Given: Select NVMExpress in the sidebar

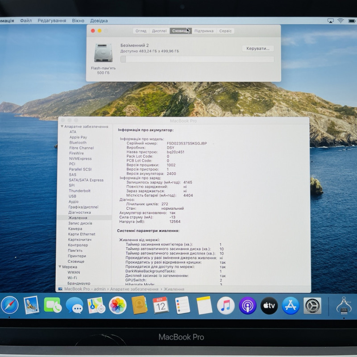Looking at the screenshot, I should 80,159.
